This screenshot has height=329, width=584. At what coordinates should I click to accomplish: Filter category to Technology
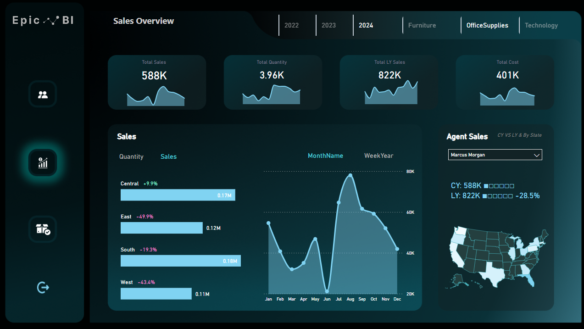pyautogui.click(x=541, y=25)
